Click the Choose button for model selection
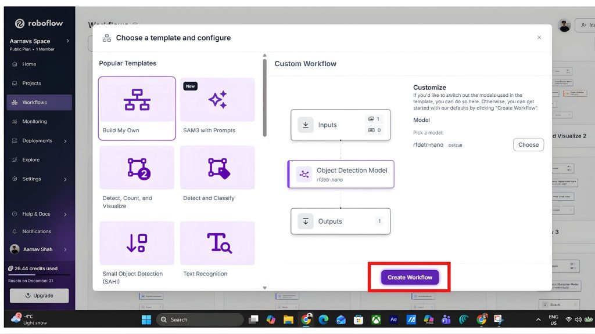This screenshot has width=595, height=334. pos(528,144)
